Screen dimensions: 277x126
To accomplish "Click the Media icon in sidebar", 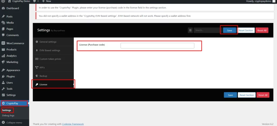I will point(3,23).
